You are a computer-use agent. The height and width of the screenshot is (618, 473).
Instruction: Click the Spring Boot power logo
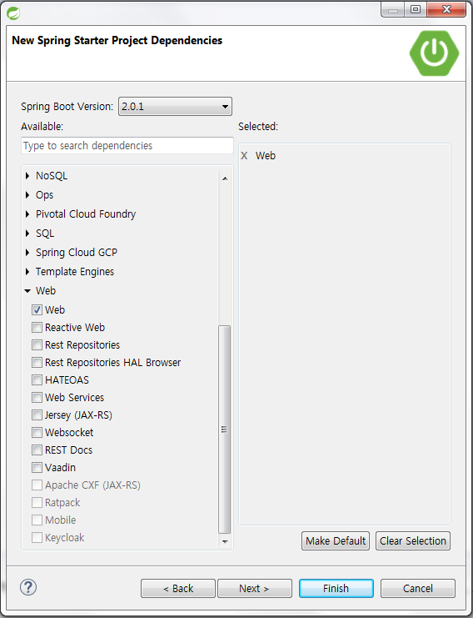click(434, 53)
